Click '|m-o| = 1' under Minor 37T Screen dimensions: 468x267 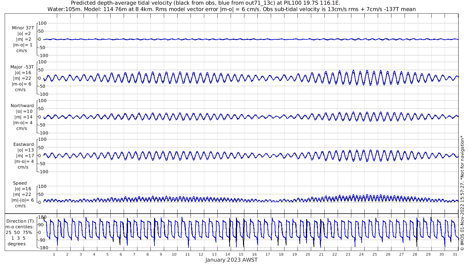[23, 45]
